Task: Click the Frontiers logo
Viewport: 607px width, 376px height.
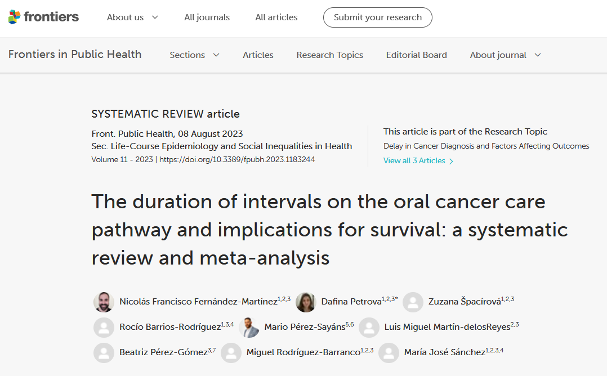Action: click(44, 17)
